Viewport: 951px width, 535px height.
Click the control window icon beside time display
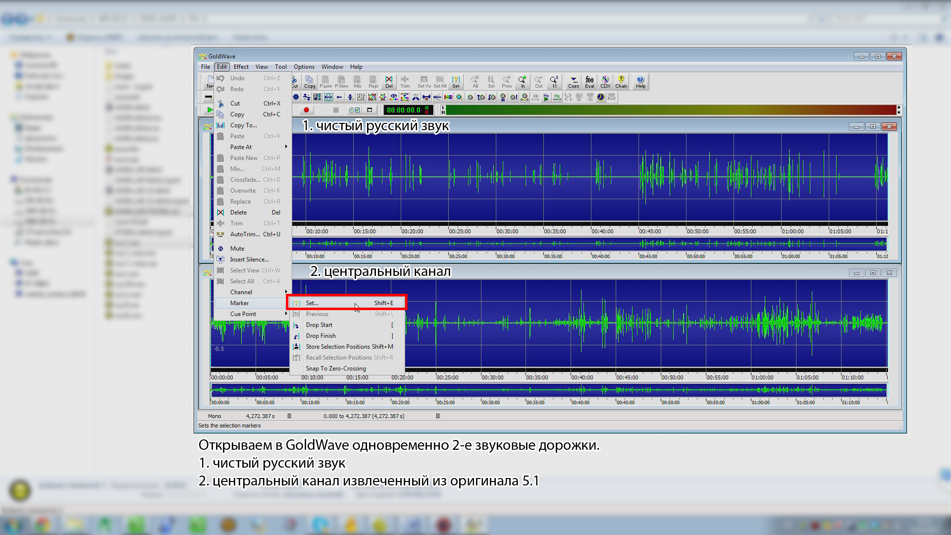pyautogui.click(x=370, y=110)
